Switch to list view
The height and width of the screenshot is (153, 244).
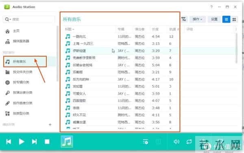pyautogui.click(x=226, y=19)
